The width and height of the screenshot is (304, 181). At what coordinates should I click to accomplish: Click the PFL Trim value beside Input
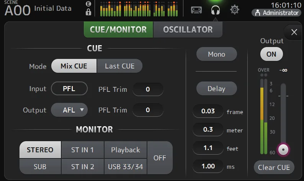pyautogui.click(x=148, y=89)
